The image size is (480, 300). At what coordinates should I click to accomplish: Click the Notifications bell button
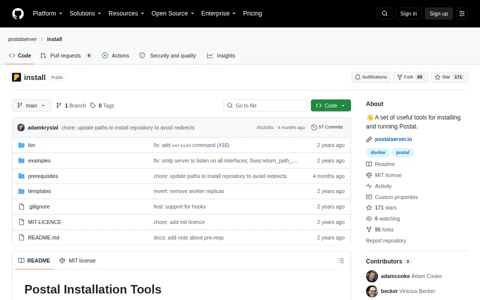(x=370, y=77)
